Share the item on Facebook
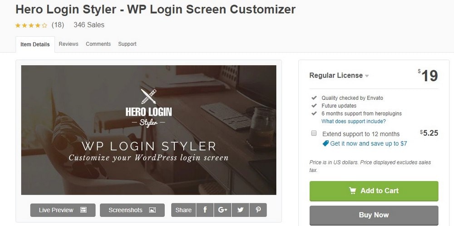This screenshot has width=454, height=226. tap(205, 210)
